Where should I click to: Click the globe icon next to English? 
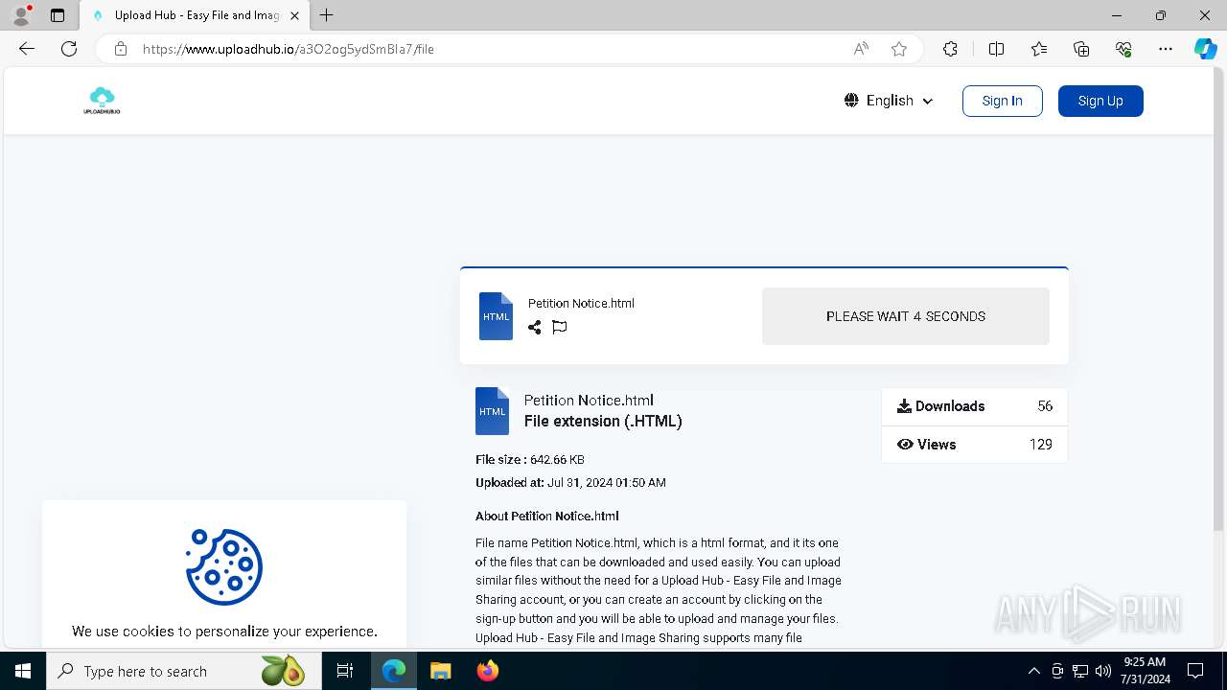(x=851, y=101)
